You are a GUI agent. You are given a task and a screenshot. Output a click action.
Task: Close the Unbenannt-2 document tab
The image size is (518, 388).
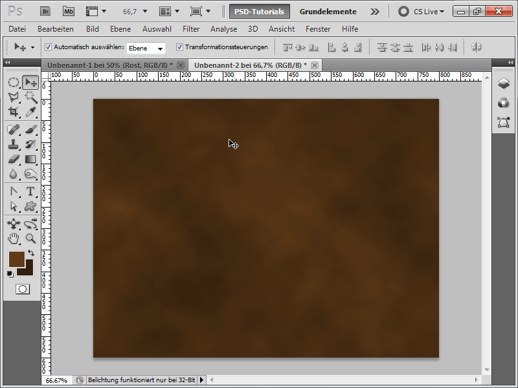(315, 65)
